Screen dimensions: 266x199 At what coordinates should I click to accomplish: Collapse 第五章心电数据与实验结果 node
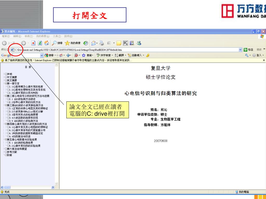(6, 139)
